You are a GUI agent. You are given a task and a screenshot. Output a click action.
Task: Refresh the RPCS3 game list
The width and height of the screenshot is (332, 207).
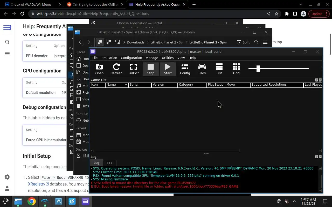pos(116,69)
